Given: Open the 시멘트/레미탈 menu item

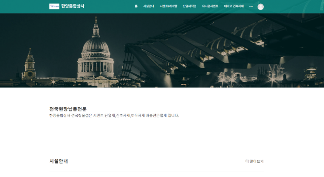Looking at the screenshot, I should (168, 6).
